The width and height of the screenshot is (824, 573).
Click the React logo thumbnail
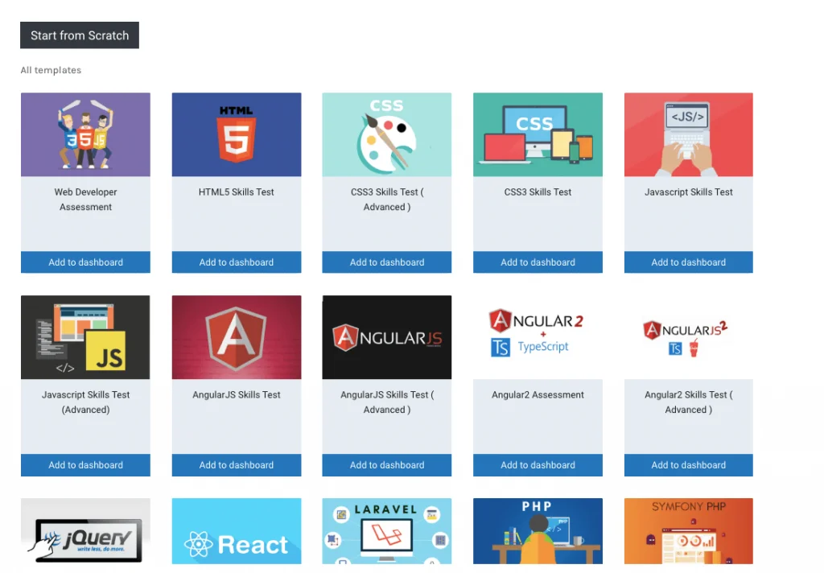(x=237, y=531)
